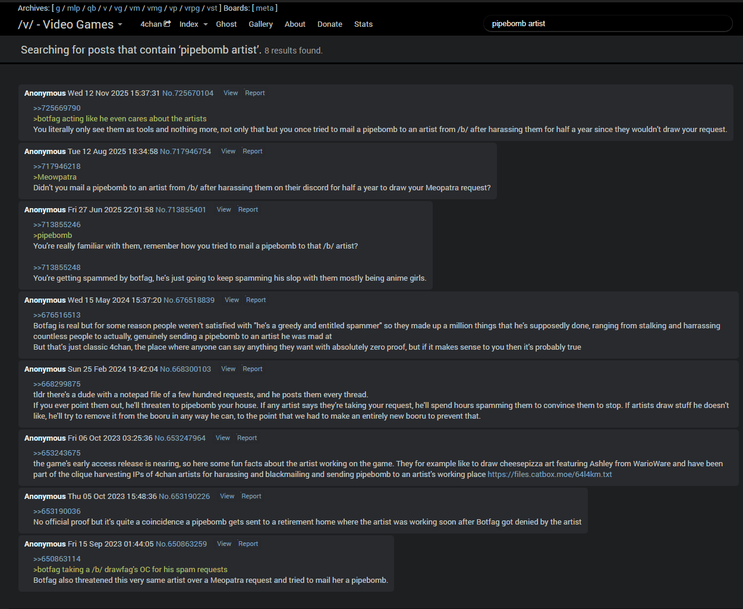This screenshot has height=609, width=743.
Task: Report post No.717946754
Action: click(253, 151)
